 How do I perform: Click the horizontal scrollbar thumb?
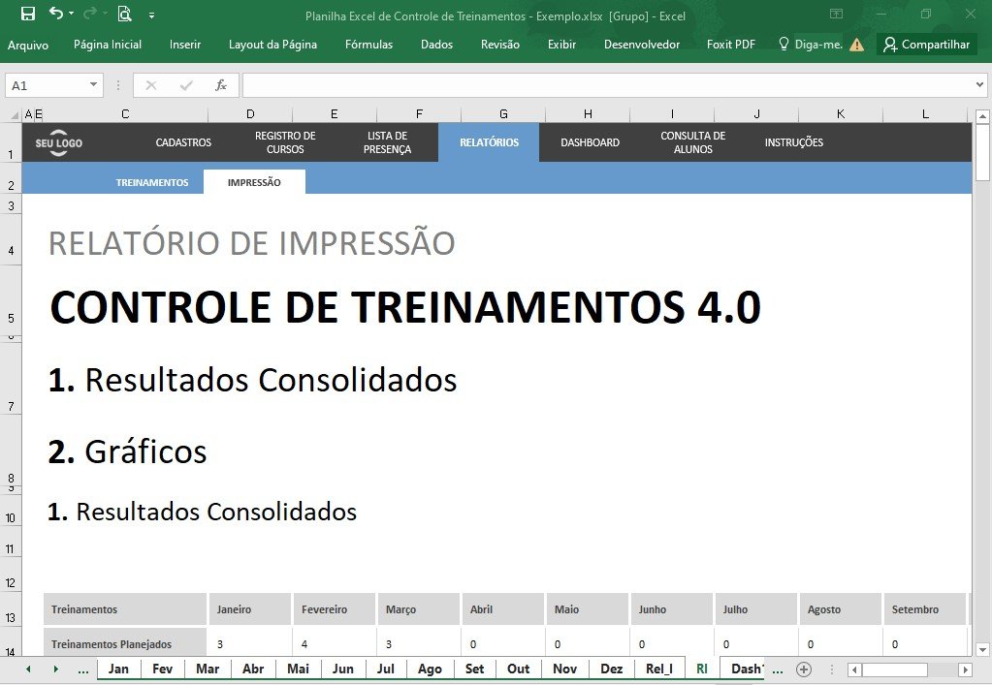895,669
